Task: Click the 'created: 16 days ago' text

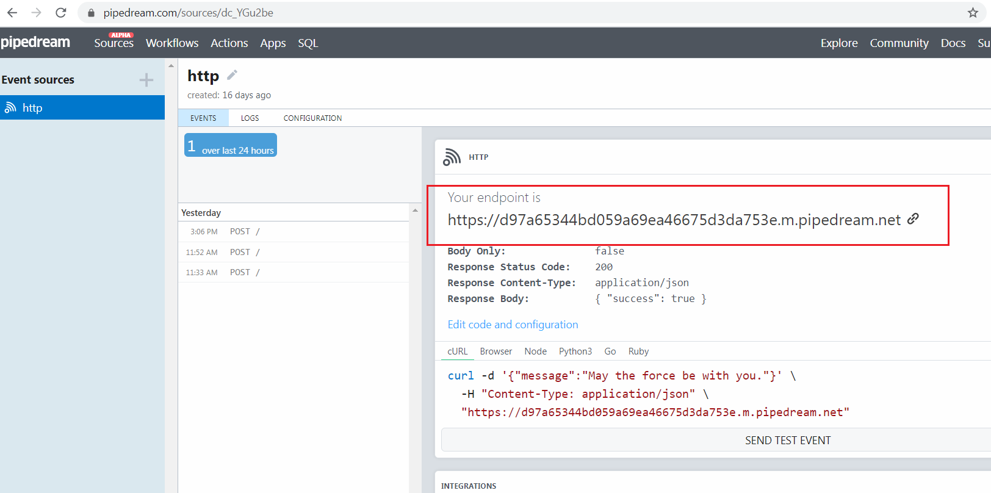Action: click(x=229, y=95)
